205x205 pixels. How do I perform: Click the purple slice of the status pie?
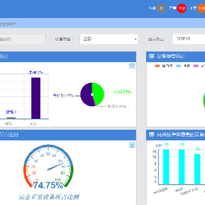point(87,95)
